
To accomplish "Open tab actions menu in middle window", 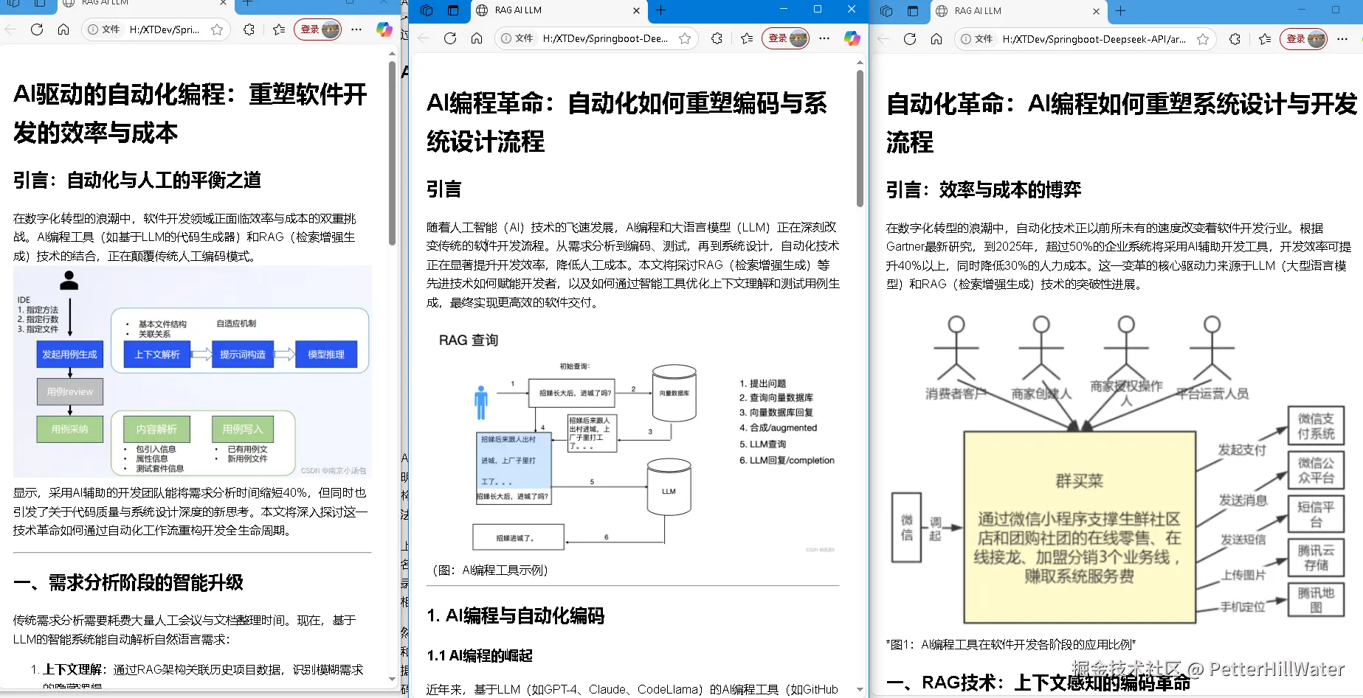I will coord(453,10).
